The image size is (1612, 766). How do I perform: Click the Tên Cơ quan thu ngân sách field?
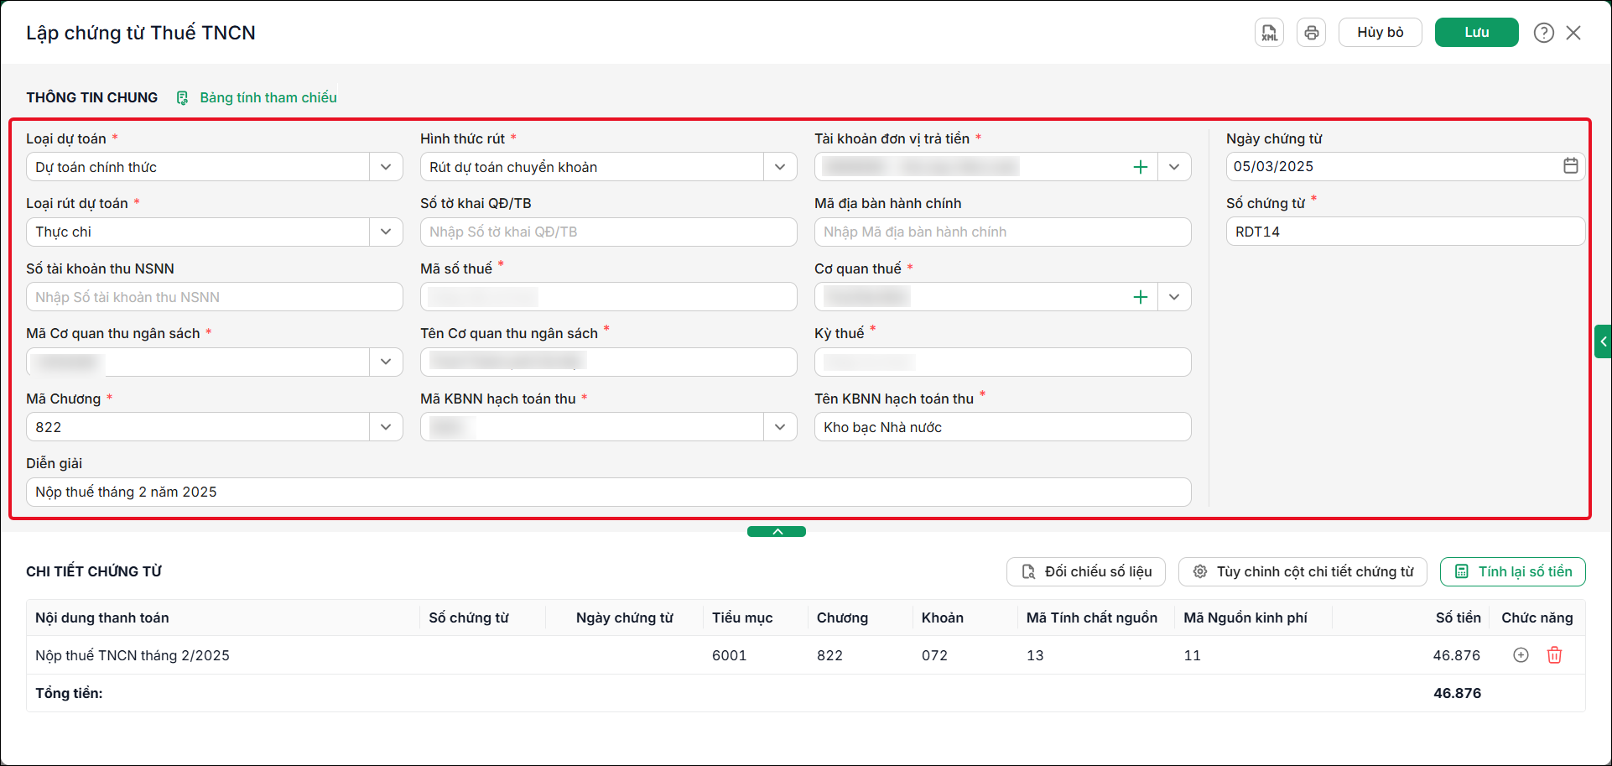pos(608,362)
